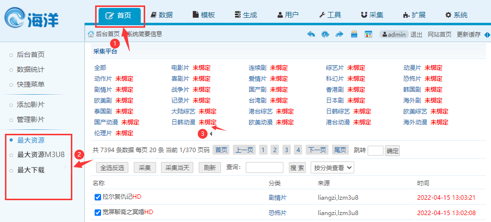Click the blue diamond collapse arrows icon
The height and width of the screenshot is (222, 491).
tap(487, 34)
